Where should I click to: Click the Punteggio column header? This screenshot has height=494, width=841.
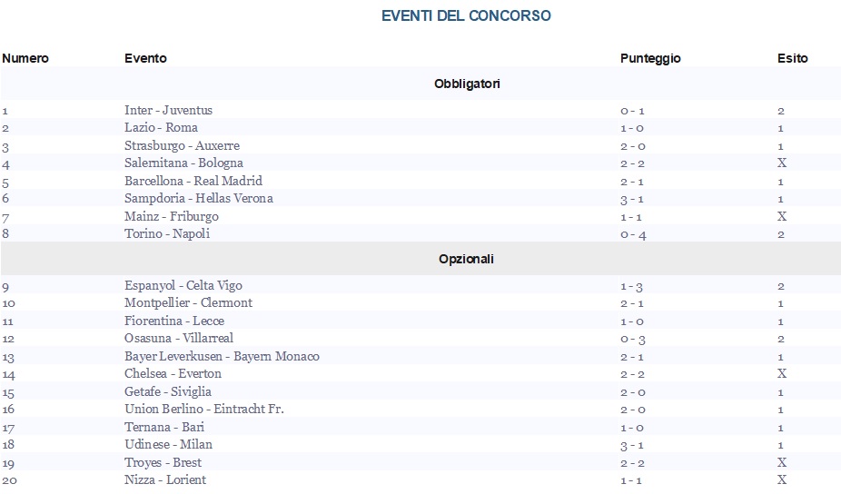[650, 58]
